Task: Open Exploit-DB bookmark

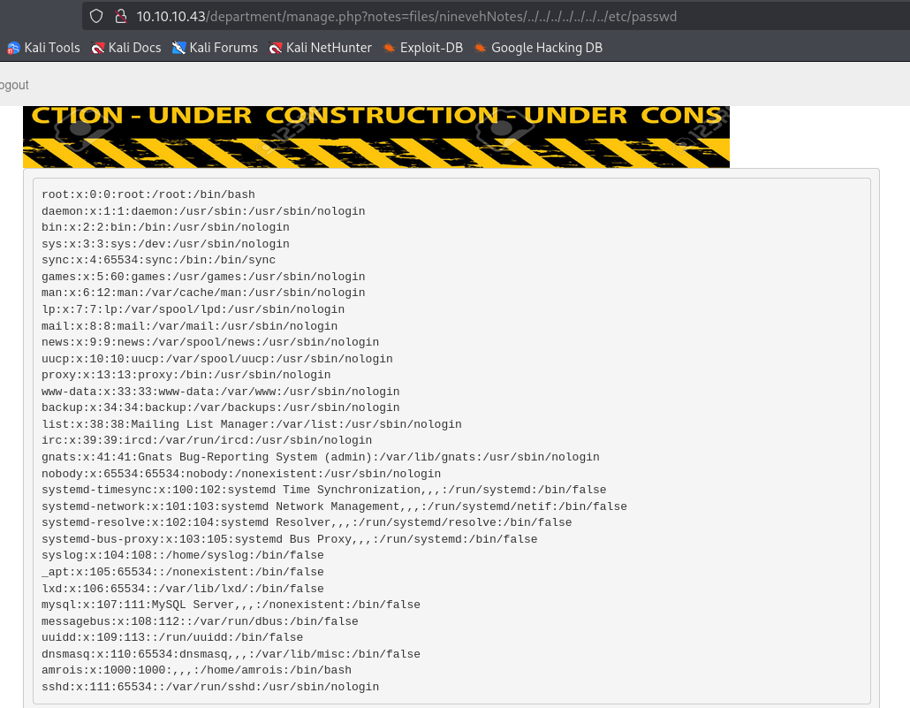Action: pyautogui.click(x=423, y=48)
